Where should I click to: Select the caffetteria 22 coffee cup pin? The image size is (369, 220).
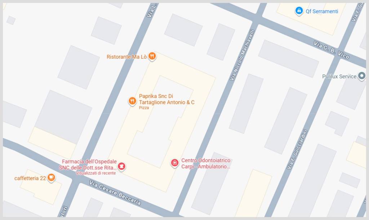pos(51,178)
